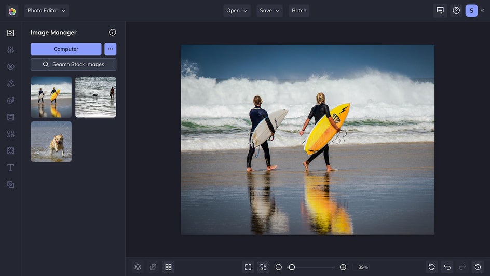This screenshot has height=276, width=490.
Task: Open the Edit adjustments sliders tool
Action: coord(10,50)
